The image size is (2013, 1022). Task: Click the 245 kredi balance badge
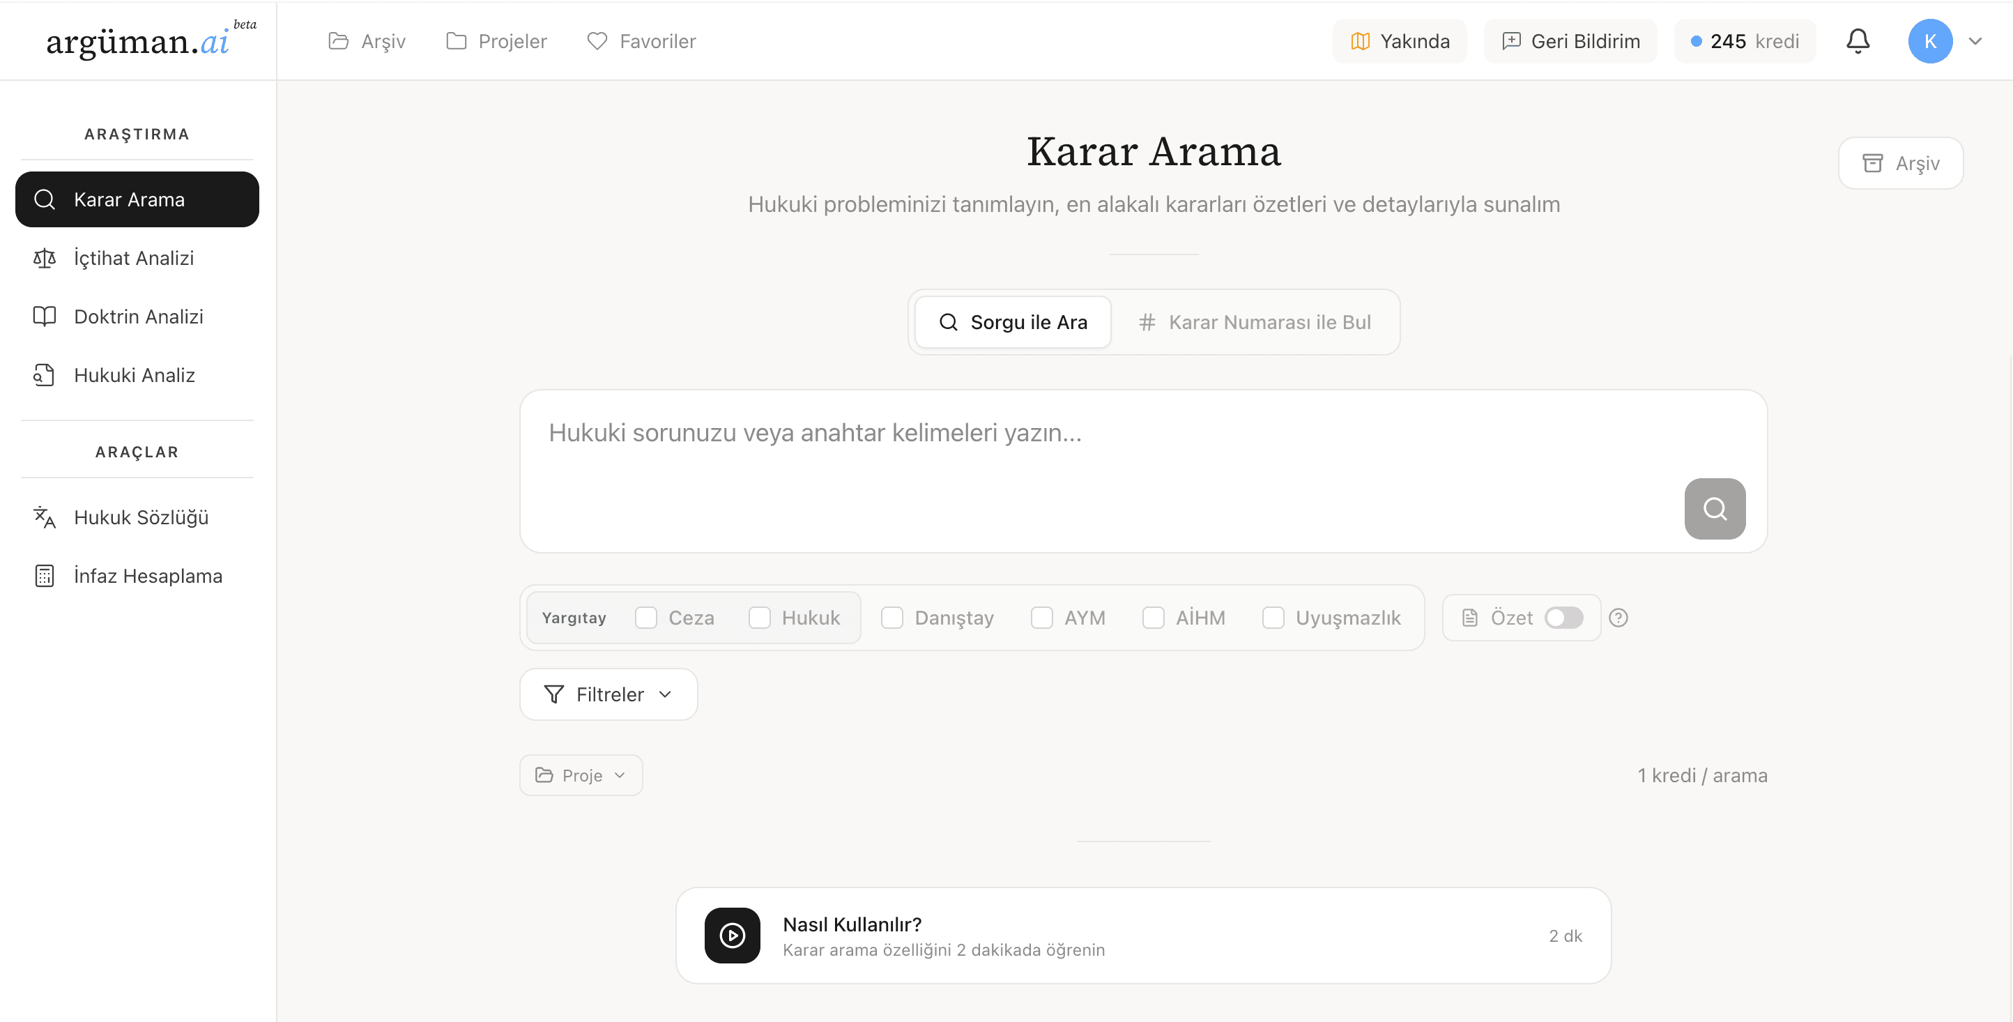click(1744, 40)
